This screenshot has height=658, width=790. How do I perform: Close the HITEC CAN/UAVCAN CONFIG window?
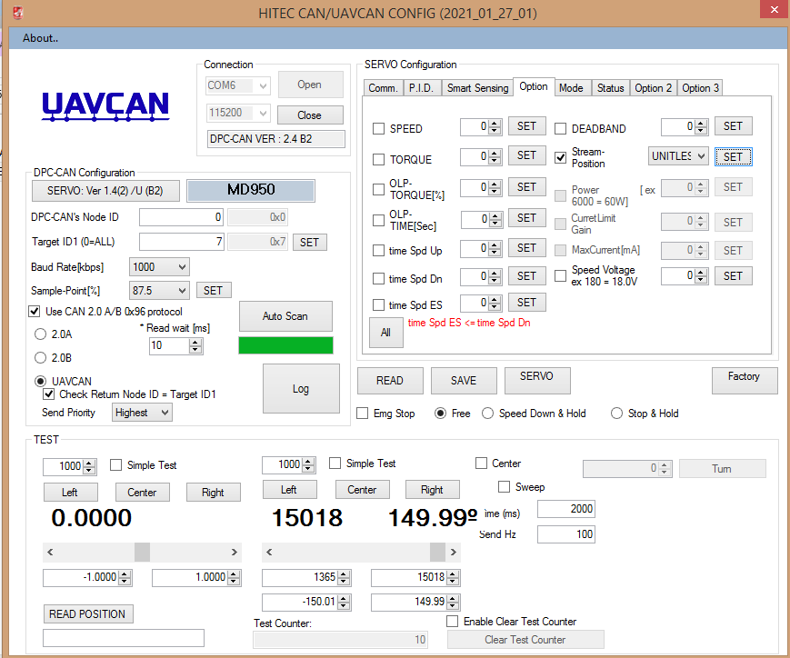[775, 10]
